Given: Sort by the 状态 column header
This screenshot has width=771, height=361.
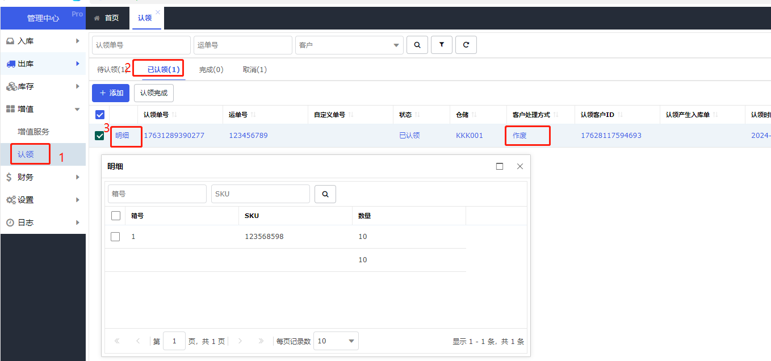Looking at the screenshot, I should [x=405, y=115].
